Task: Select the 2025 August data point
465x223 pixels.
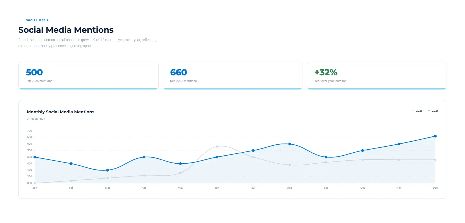Action: click(290, 165)
